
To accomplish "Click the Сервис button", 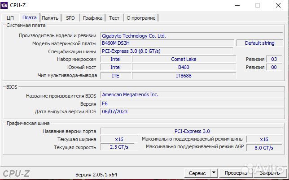I will [x=197, y=173].
